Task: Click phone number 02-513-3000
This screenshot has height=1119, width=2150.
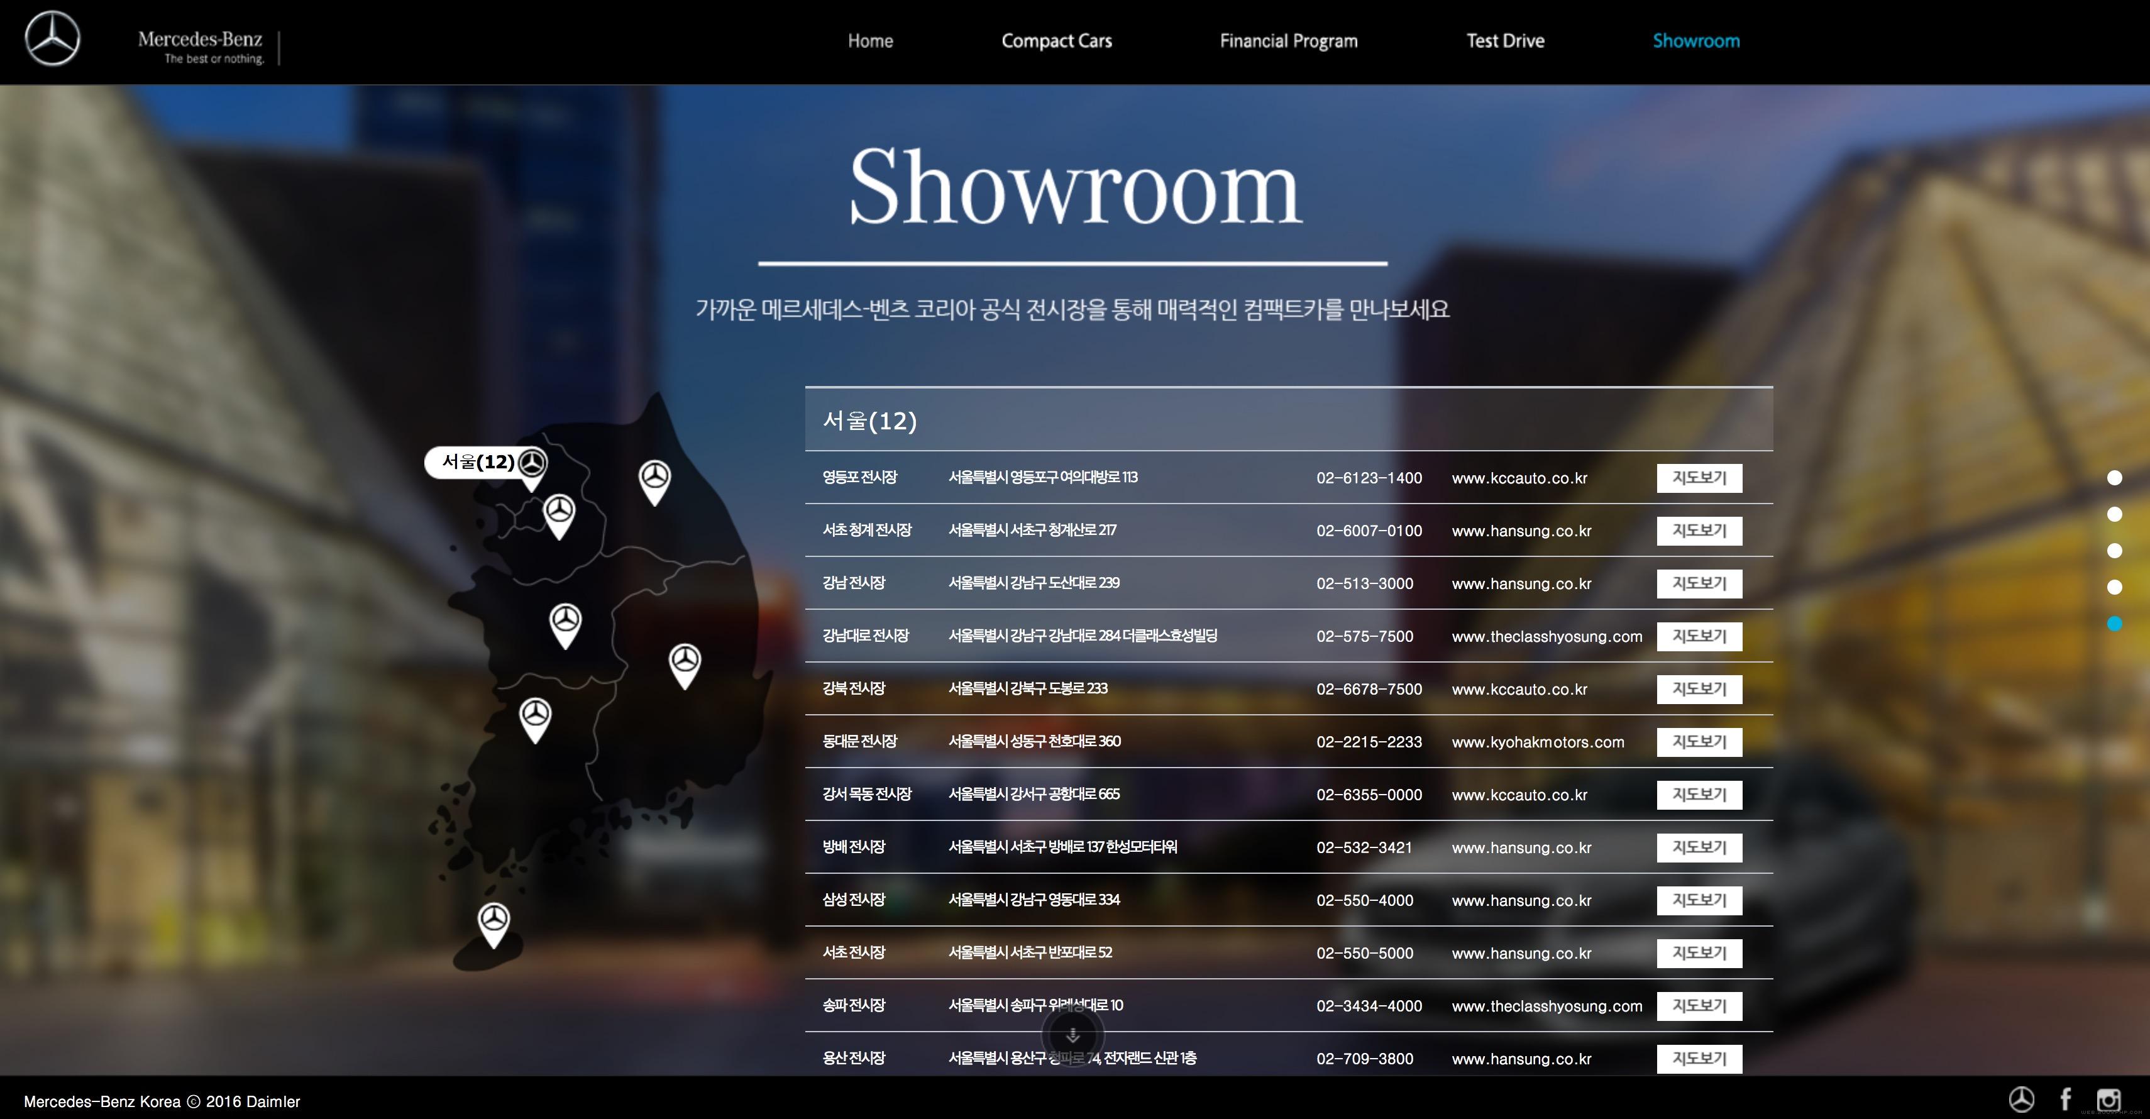Action: tap(1365, 583)
